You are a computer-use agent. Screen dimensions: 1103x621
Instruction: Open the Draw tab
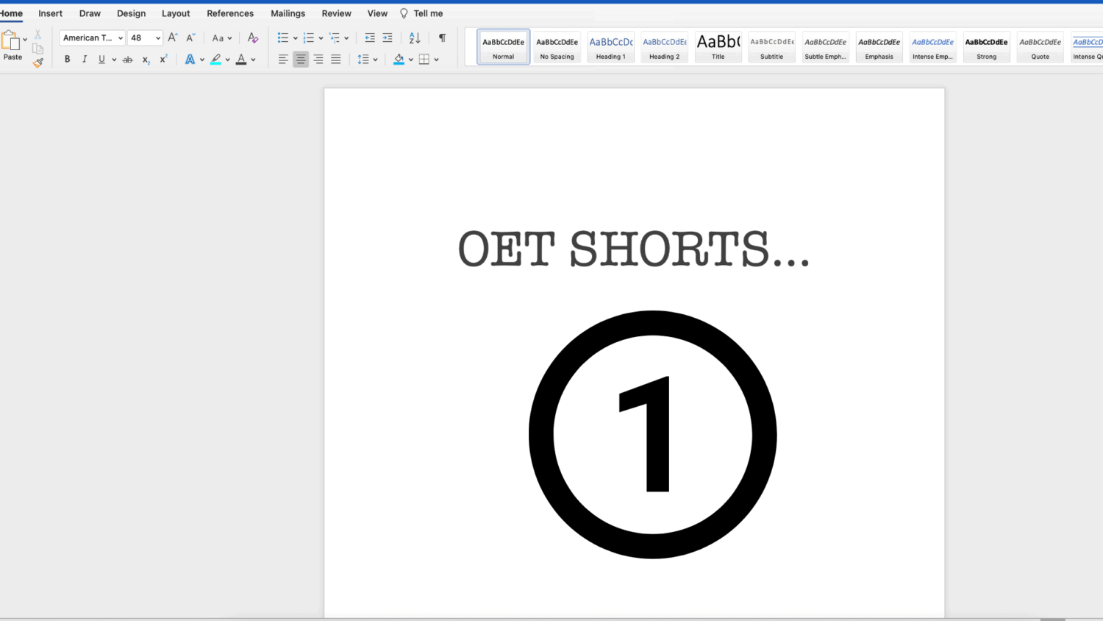tap(90, 13)
